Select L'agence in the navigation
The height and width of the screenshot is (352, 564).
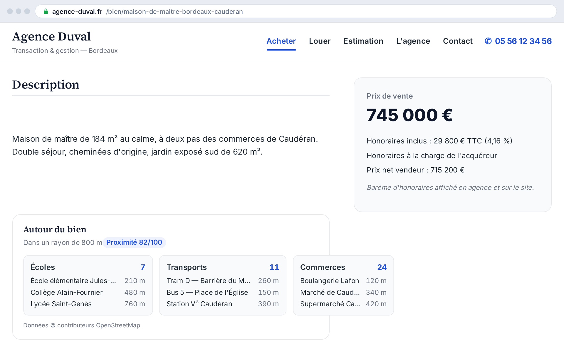point(413,41)
